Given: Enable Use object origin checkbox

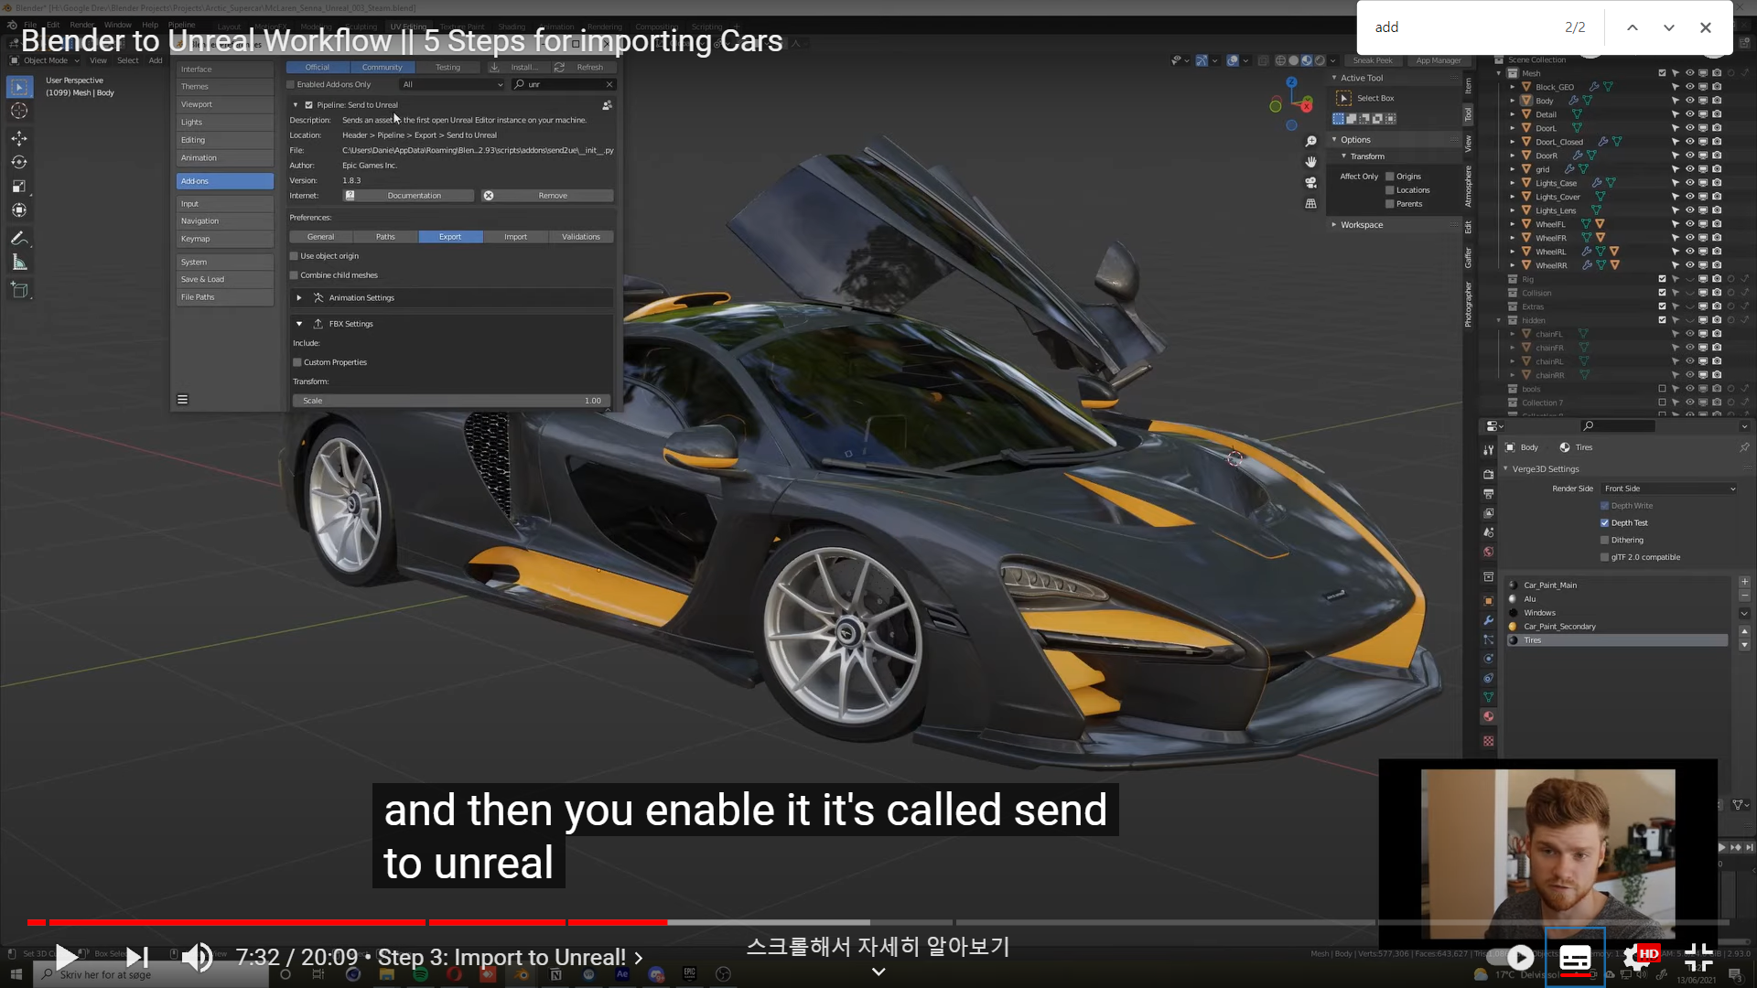Looking at the screenshot, I should (x=295, y=256).
